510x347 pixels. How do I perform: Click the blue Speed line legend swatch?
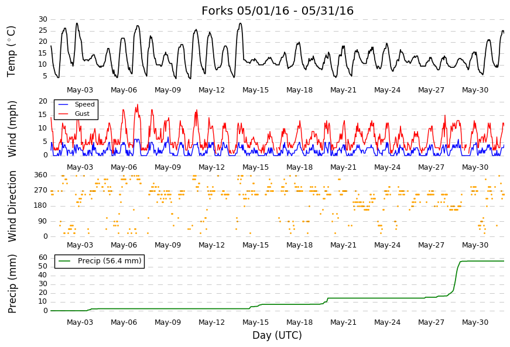click(x=63, y=104)
